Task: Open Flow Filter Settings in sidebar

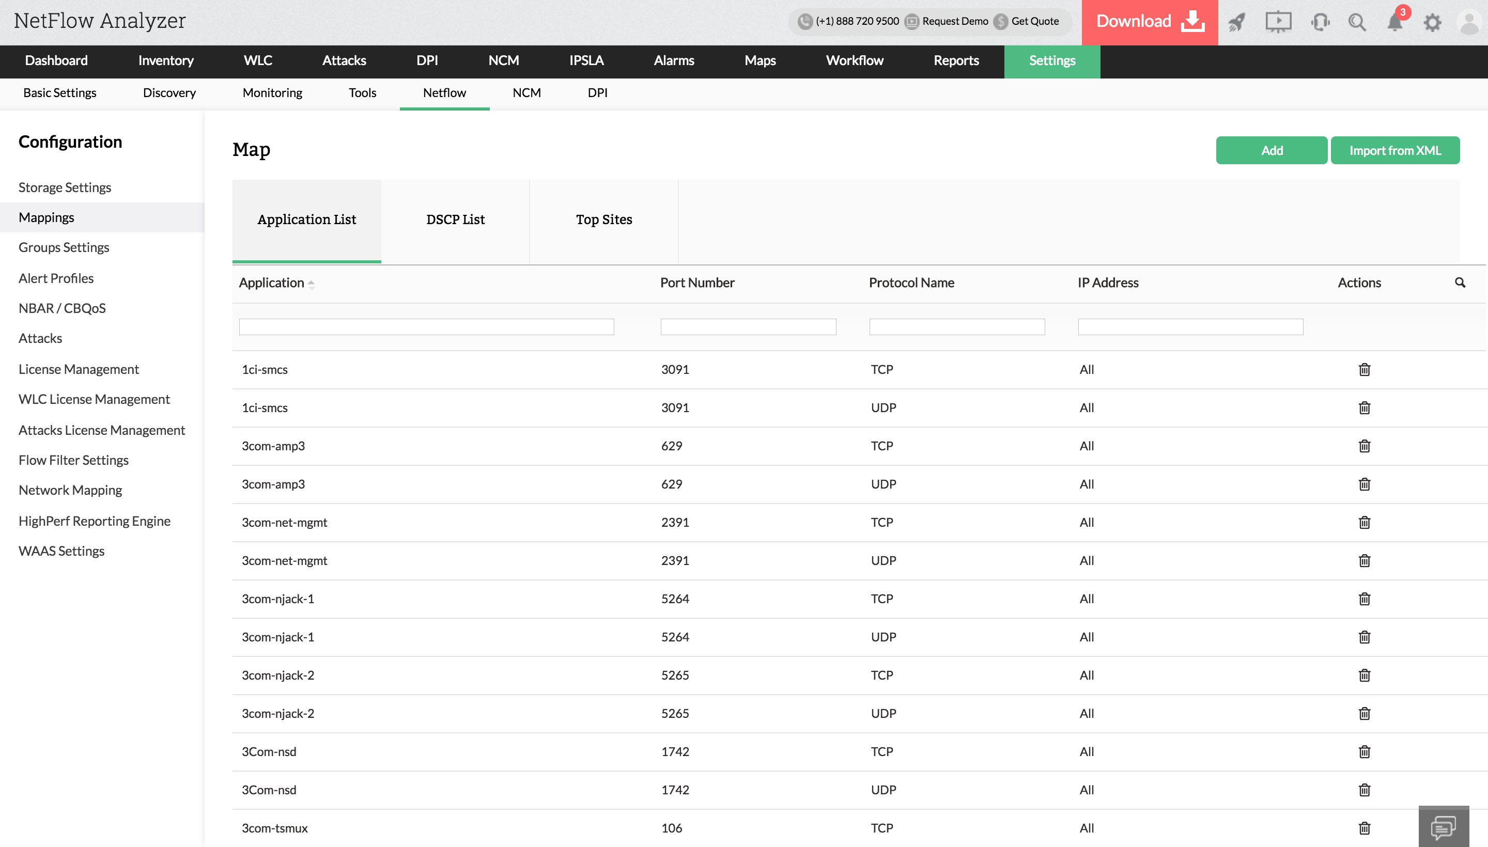Action: [73, 460]
